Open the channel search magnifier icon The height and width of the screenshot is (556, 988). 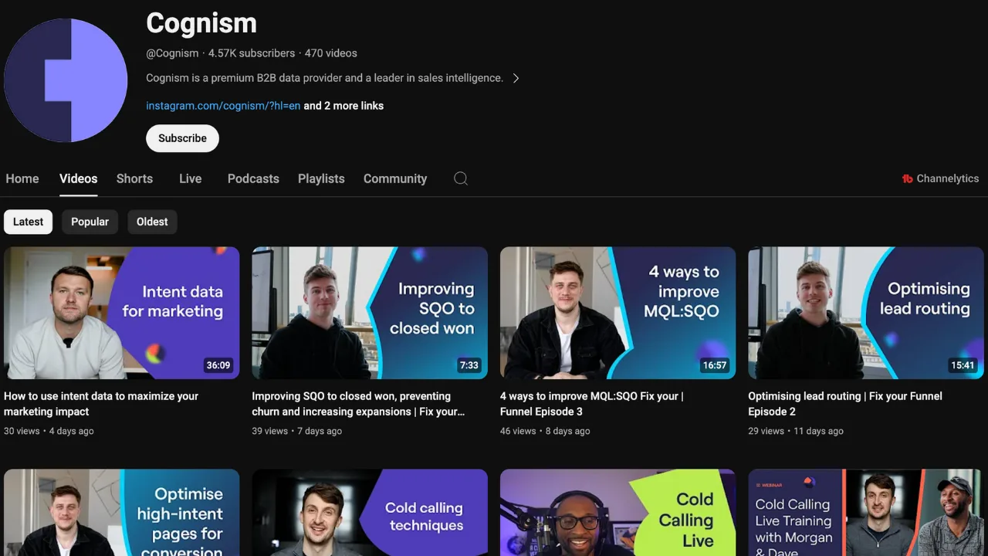[461, 178]
